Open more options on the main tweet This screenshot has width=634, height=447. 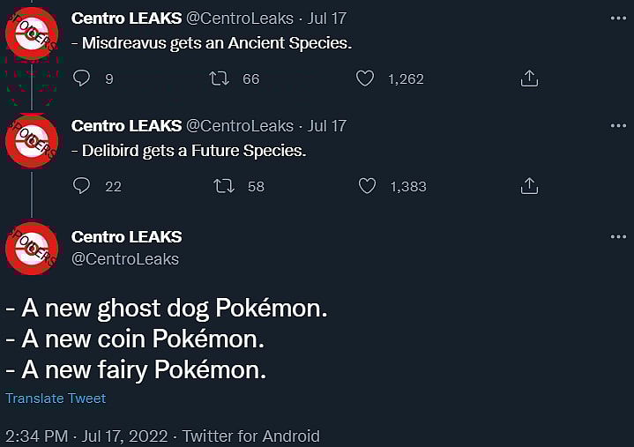(618, 236)
